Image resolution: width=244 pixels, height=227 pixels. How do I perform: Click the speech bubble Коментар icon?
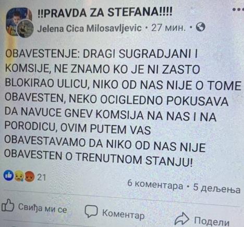coord(91,211)
